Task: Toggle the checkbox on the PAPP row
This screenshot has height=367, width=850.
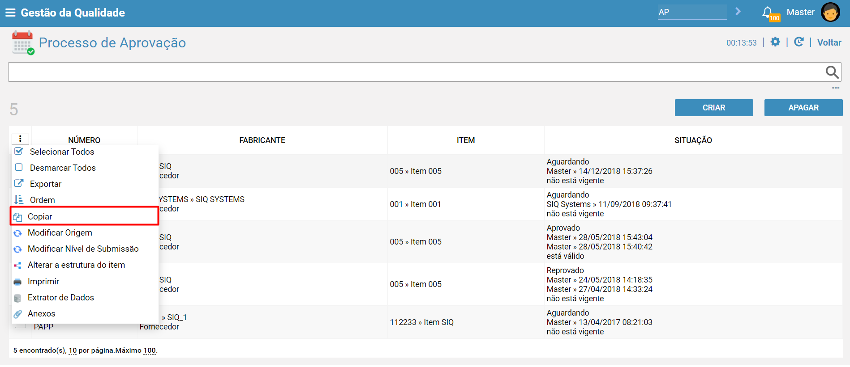Action: 20,326
